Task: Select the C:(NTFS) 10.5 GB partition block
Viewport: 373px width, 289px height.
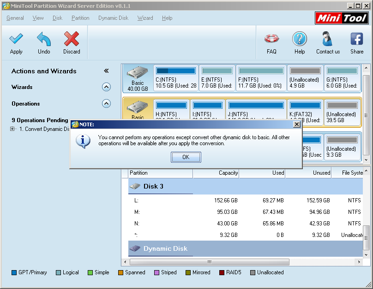Action: click(x=176, y=78)
